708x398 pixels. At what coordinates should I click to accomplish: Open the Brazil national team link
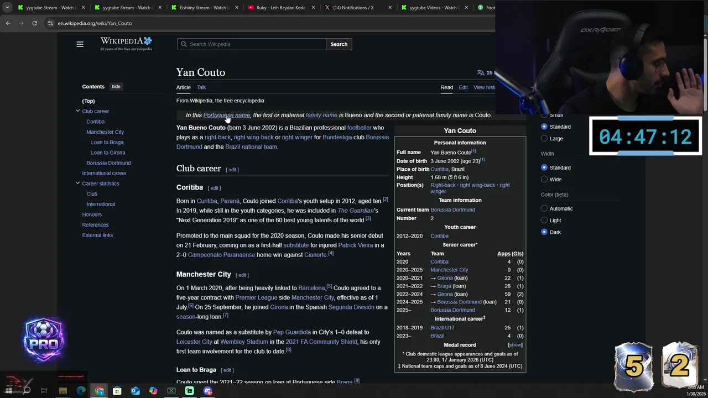click(x=251, y=147)
